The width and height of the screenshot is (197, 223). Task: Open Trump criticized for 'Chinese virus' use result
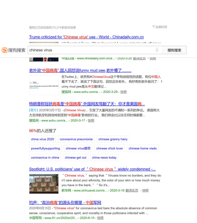point(86,37)
